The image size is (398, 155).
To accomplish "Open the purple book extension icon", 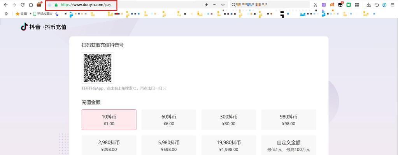I will (324, 5).
